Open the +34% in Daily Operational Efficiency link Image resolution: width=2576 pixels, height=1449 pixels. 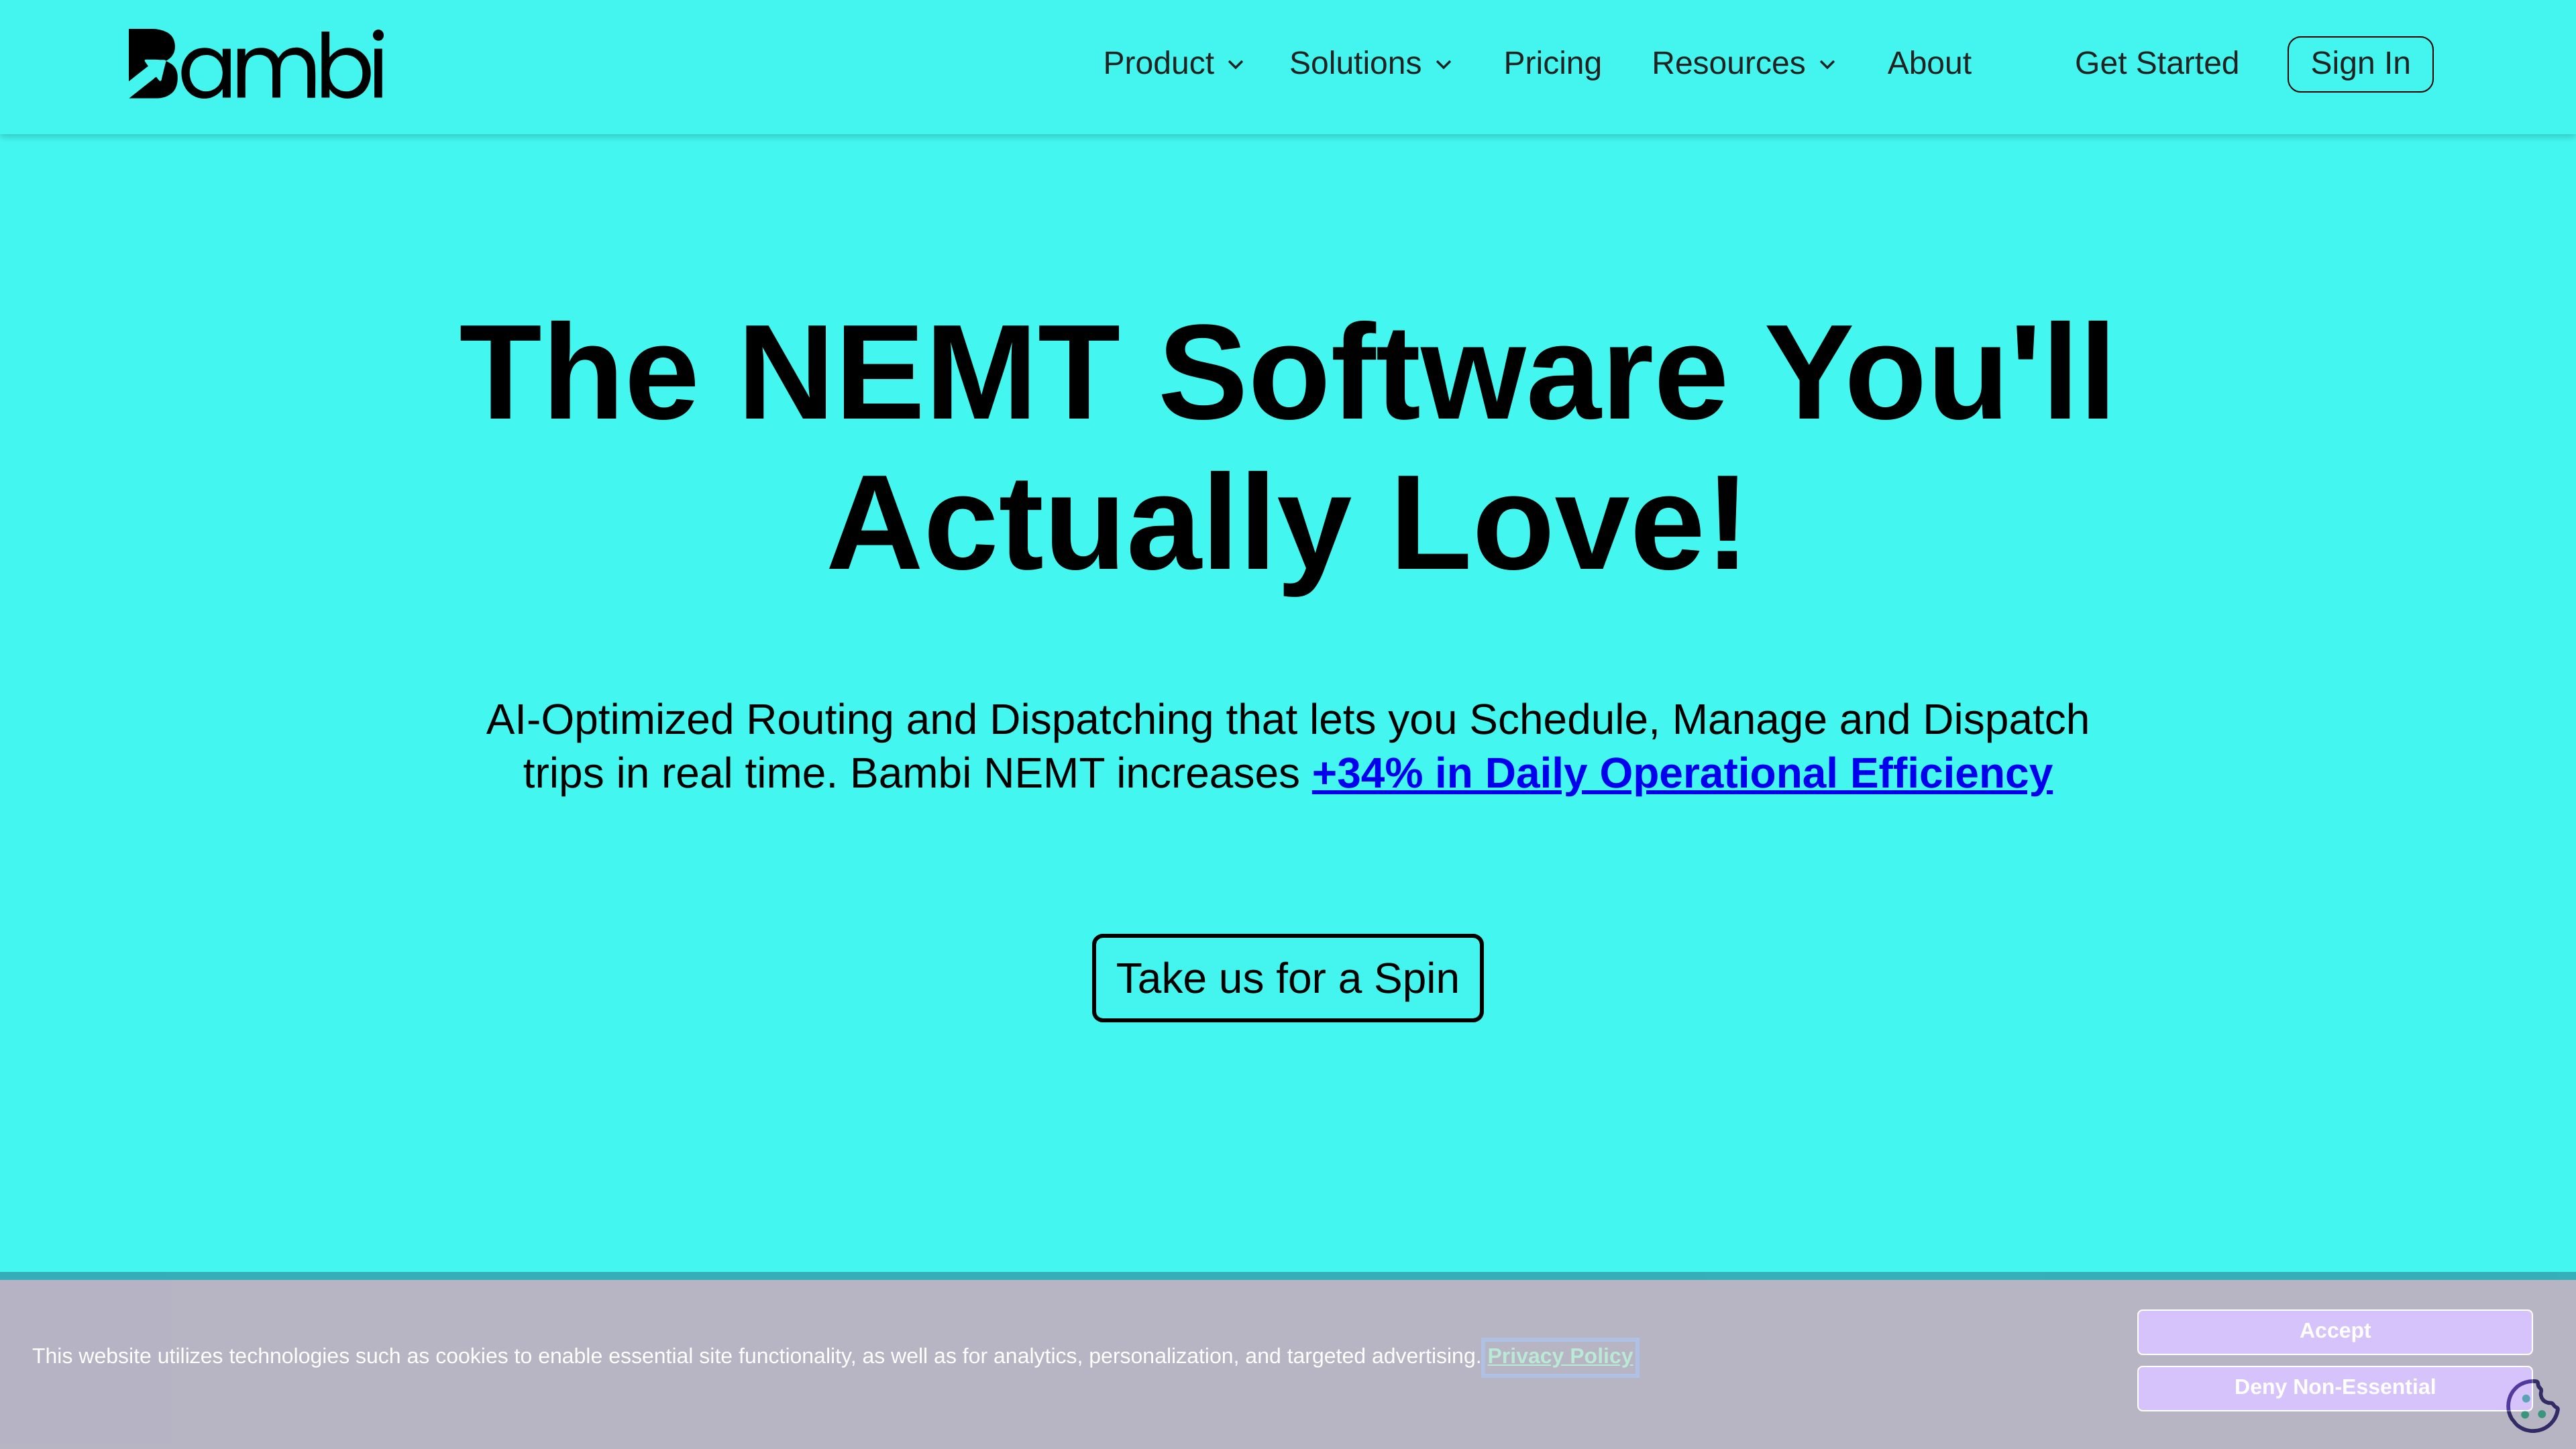(x=1682, y=773)
